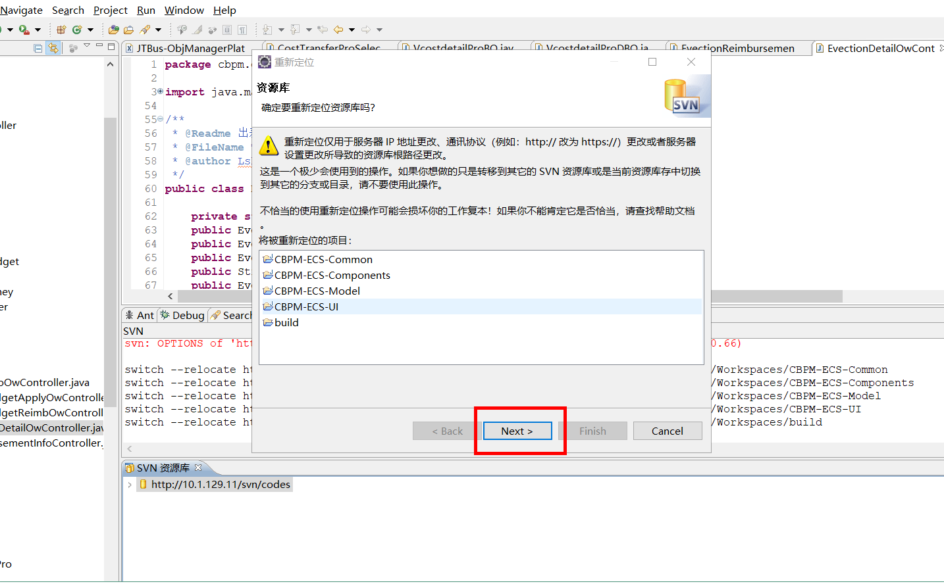Click the build project folder icon
This screenshot has width=944, height=584.
pyautogui.click(x=268, y=322)
